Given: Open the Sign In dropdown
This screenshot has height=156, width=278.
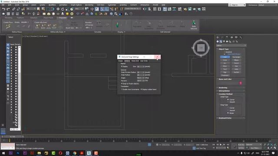Looking at the screenshot, I should pos(237,5).
